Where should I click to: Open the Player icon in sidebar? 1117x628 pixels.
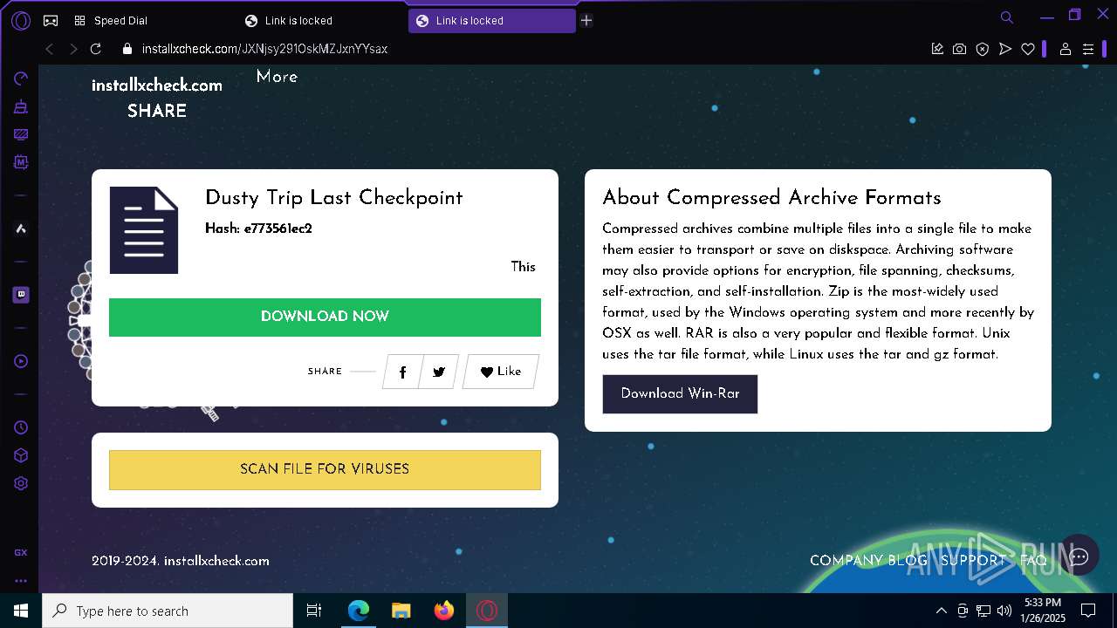pos(21,361)
